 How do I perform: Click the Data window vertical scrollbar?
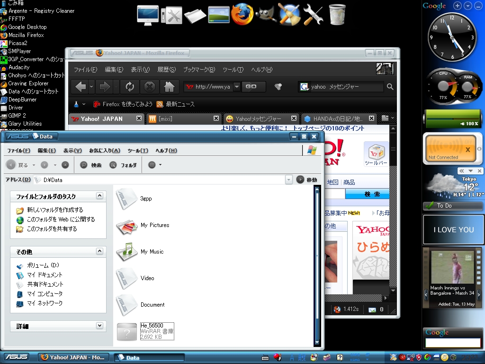(317, 265)
